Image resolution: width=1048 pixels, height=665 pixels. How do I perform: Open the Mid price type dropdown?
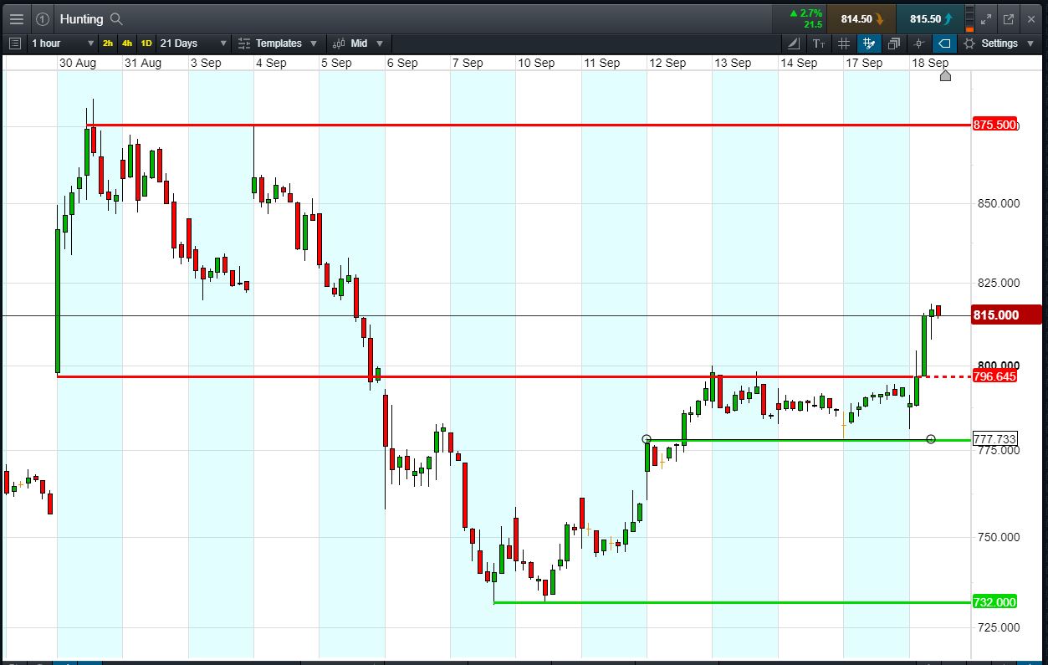358,43
